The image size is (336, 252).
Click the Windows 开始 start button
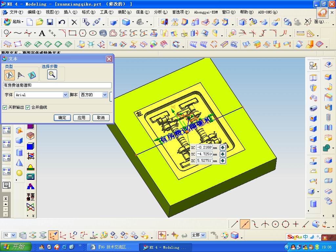(15, 247)
